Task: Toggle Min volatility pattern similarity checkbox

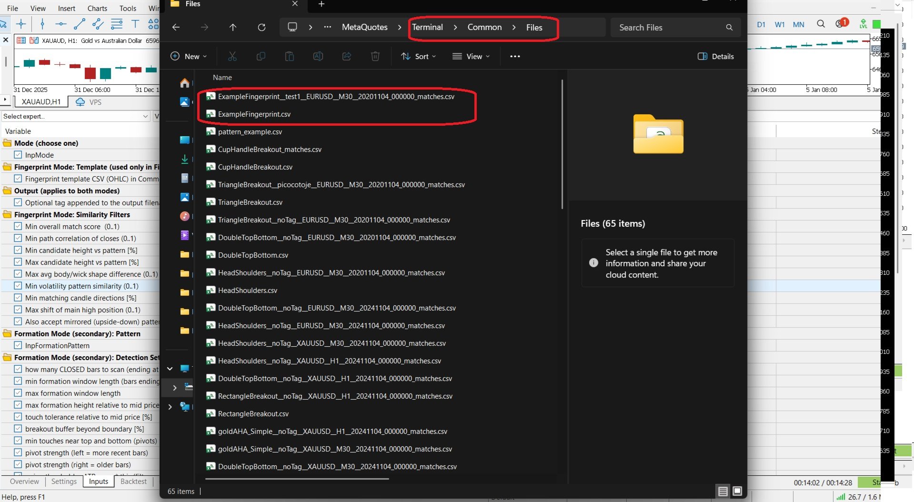Action: point(18,286)
